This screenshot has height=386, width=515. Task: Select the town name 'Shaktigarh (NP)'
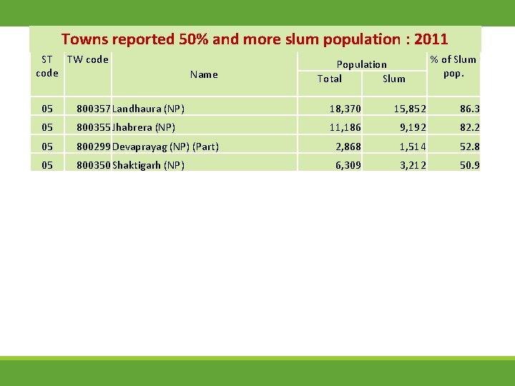[x=148, y=165]
